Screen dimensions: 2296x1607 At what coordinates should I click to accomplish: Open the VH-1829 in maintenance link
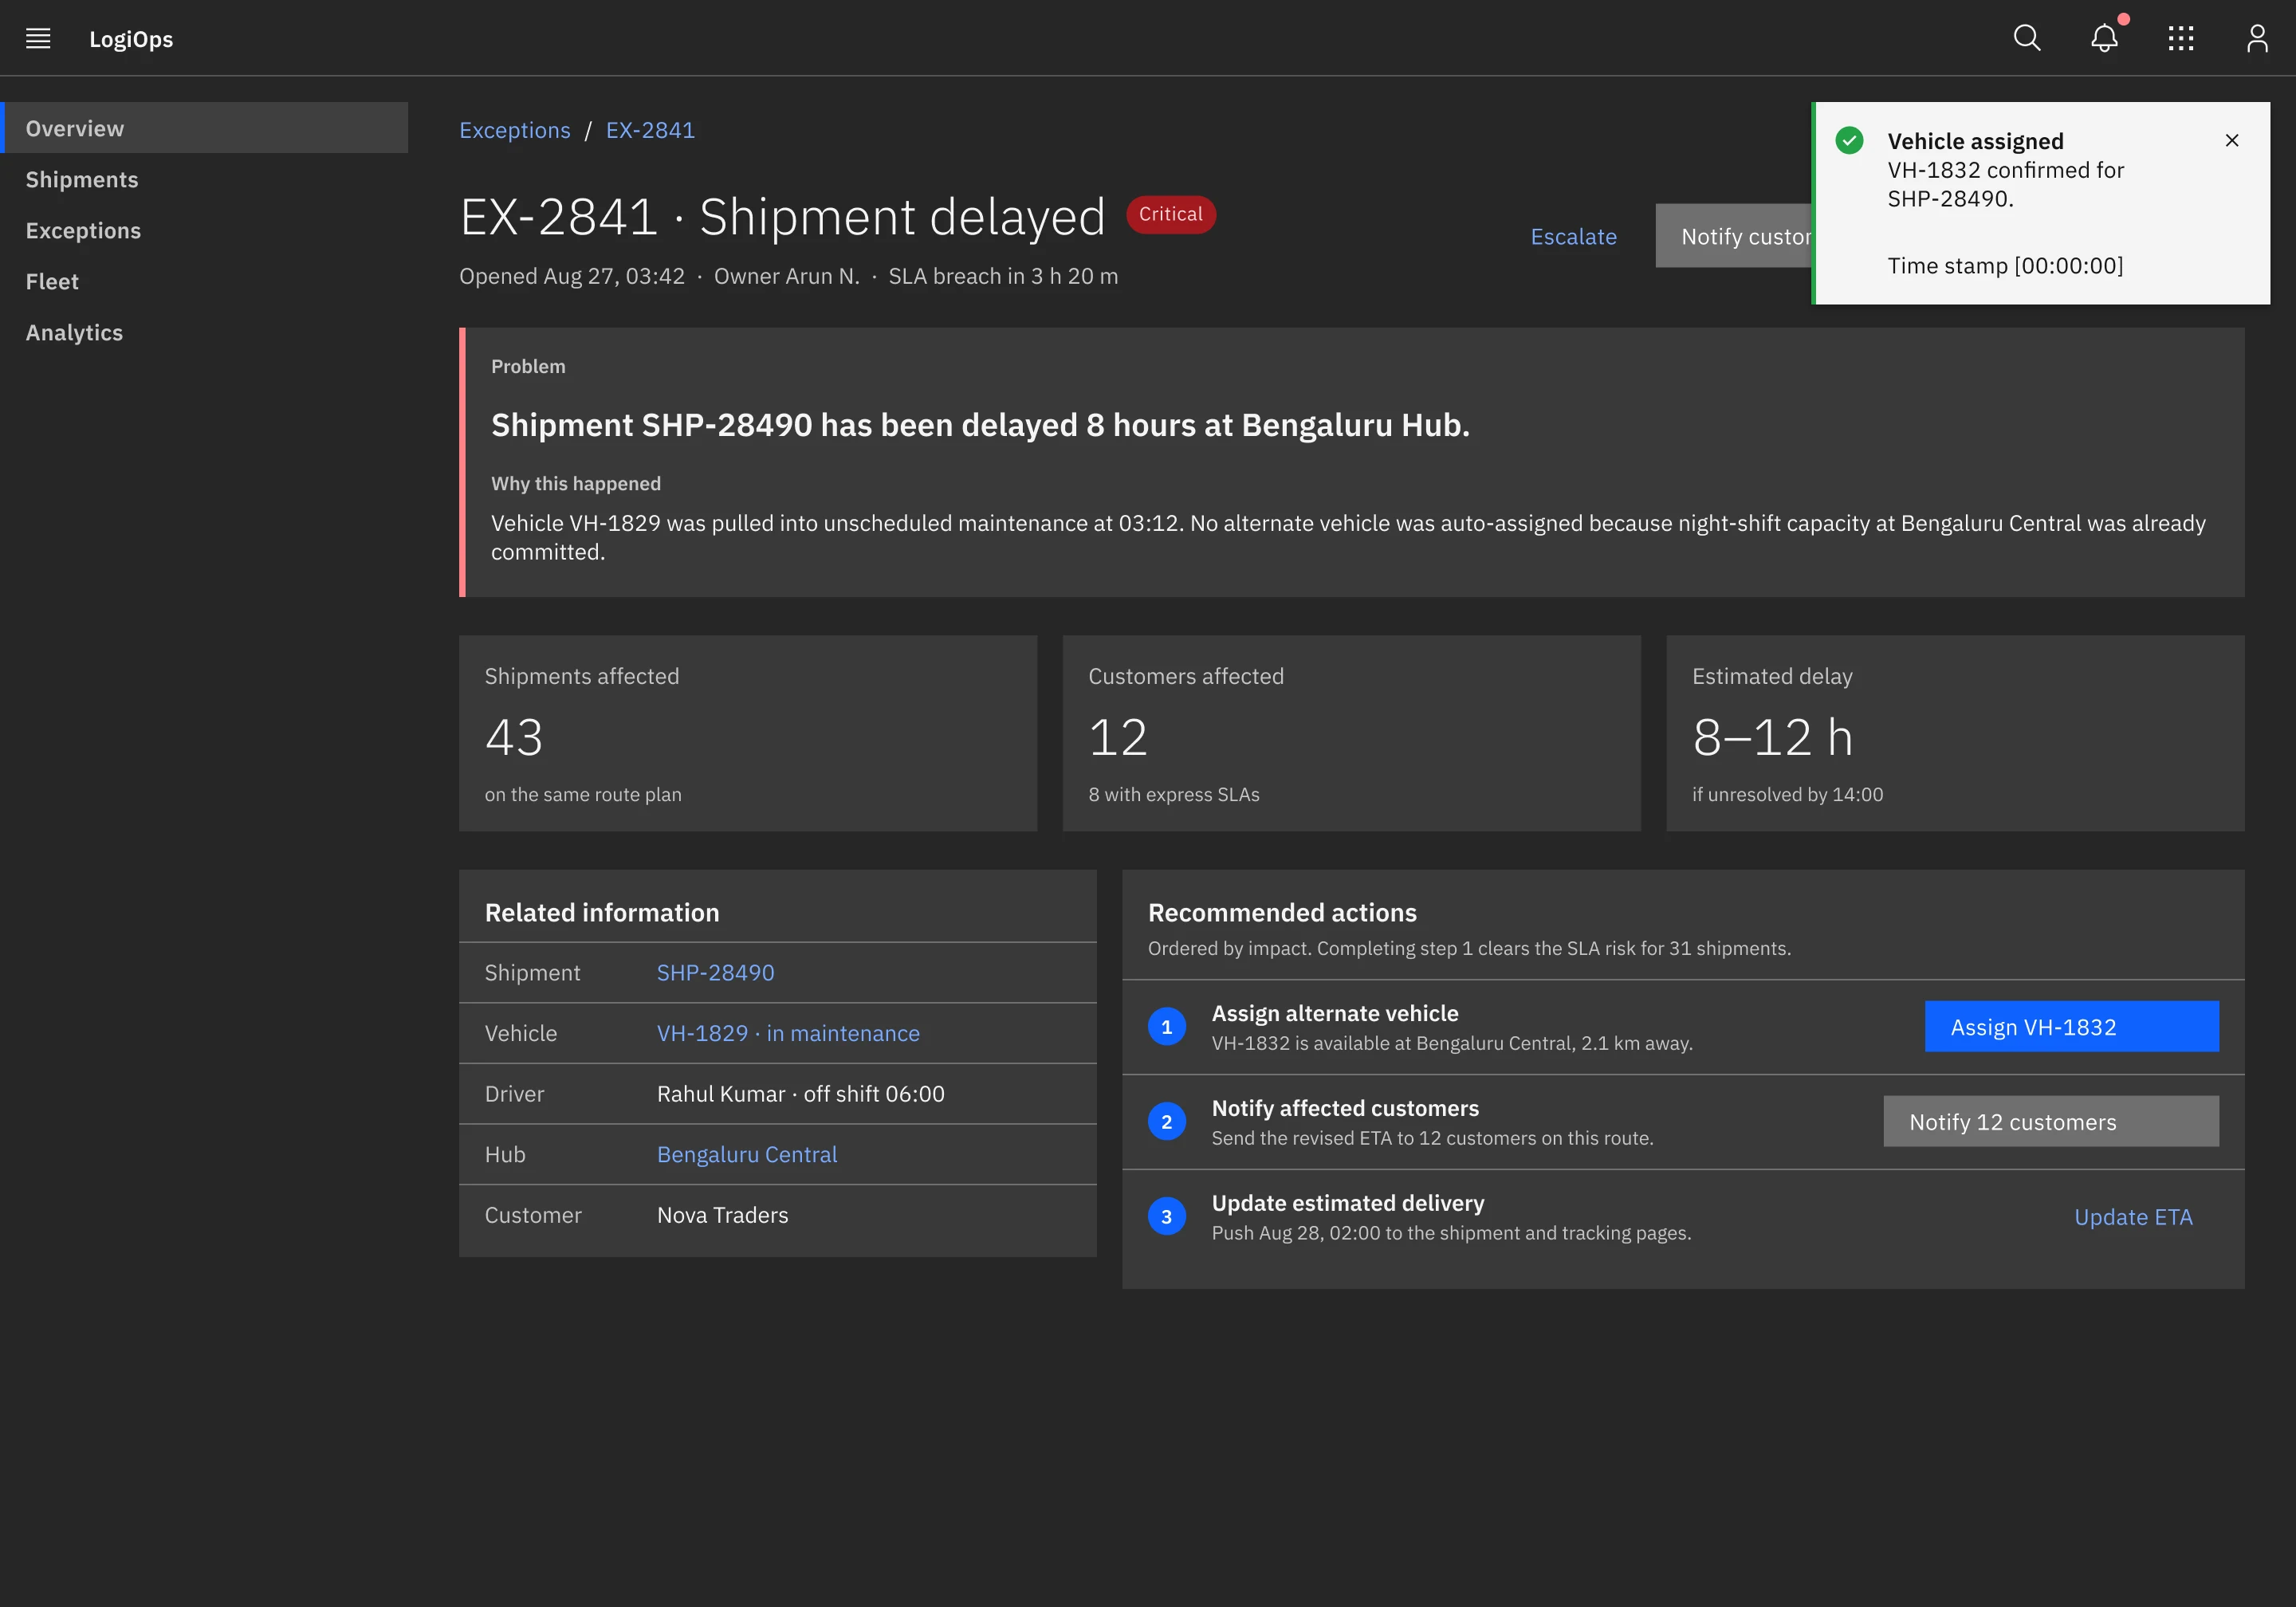788,1033
